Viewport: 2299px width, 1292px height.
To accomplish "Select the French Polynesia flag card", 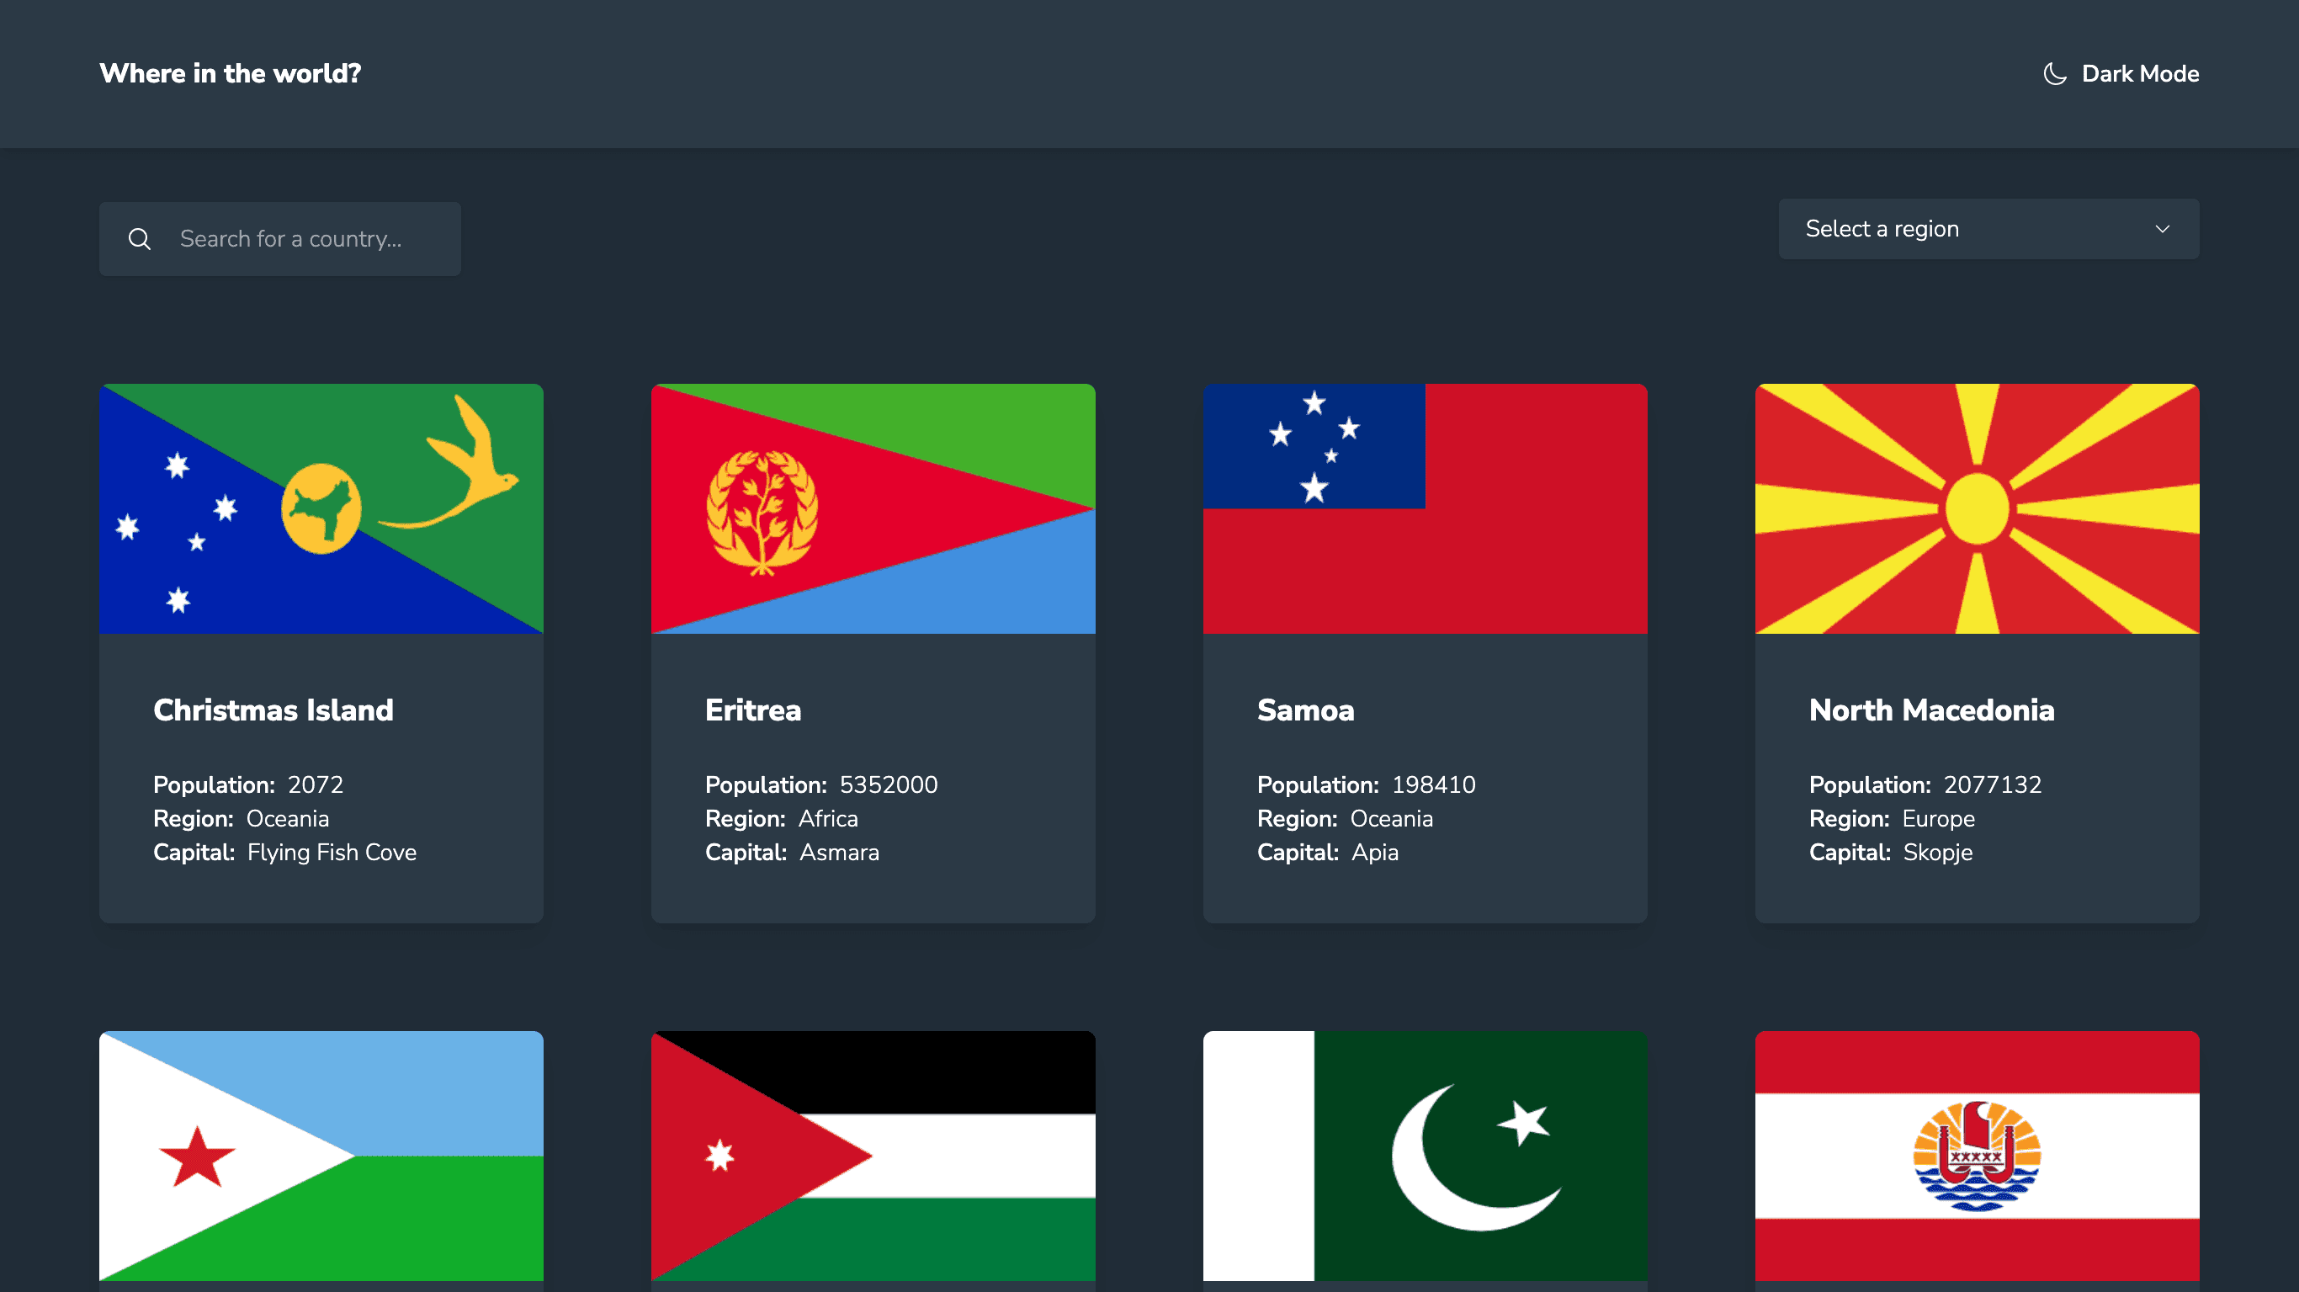I will pyautogui.click(x=1977, y=1156).
